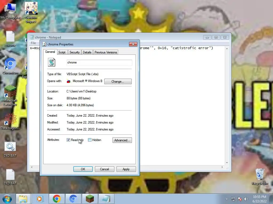
Task: Click the "4.00 KB (4,096 bytes)" value
Action: 80,105
